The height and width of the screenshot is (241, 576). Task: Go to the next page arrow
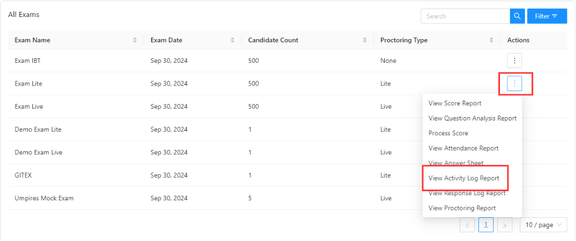click(x=504, y=225)
